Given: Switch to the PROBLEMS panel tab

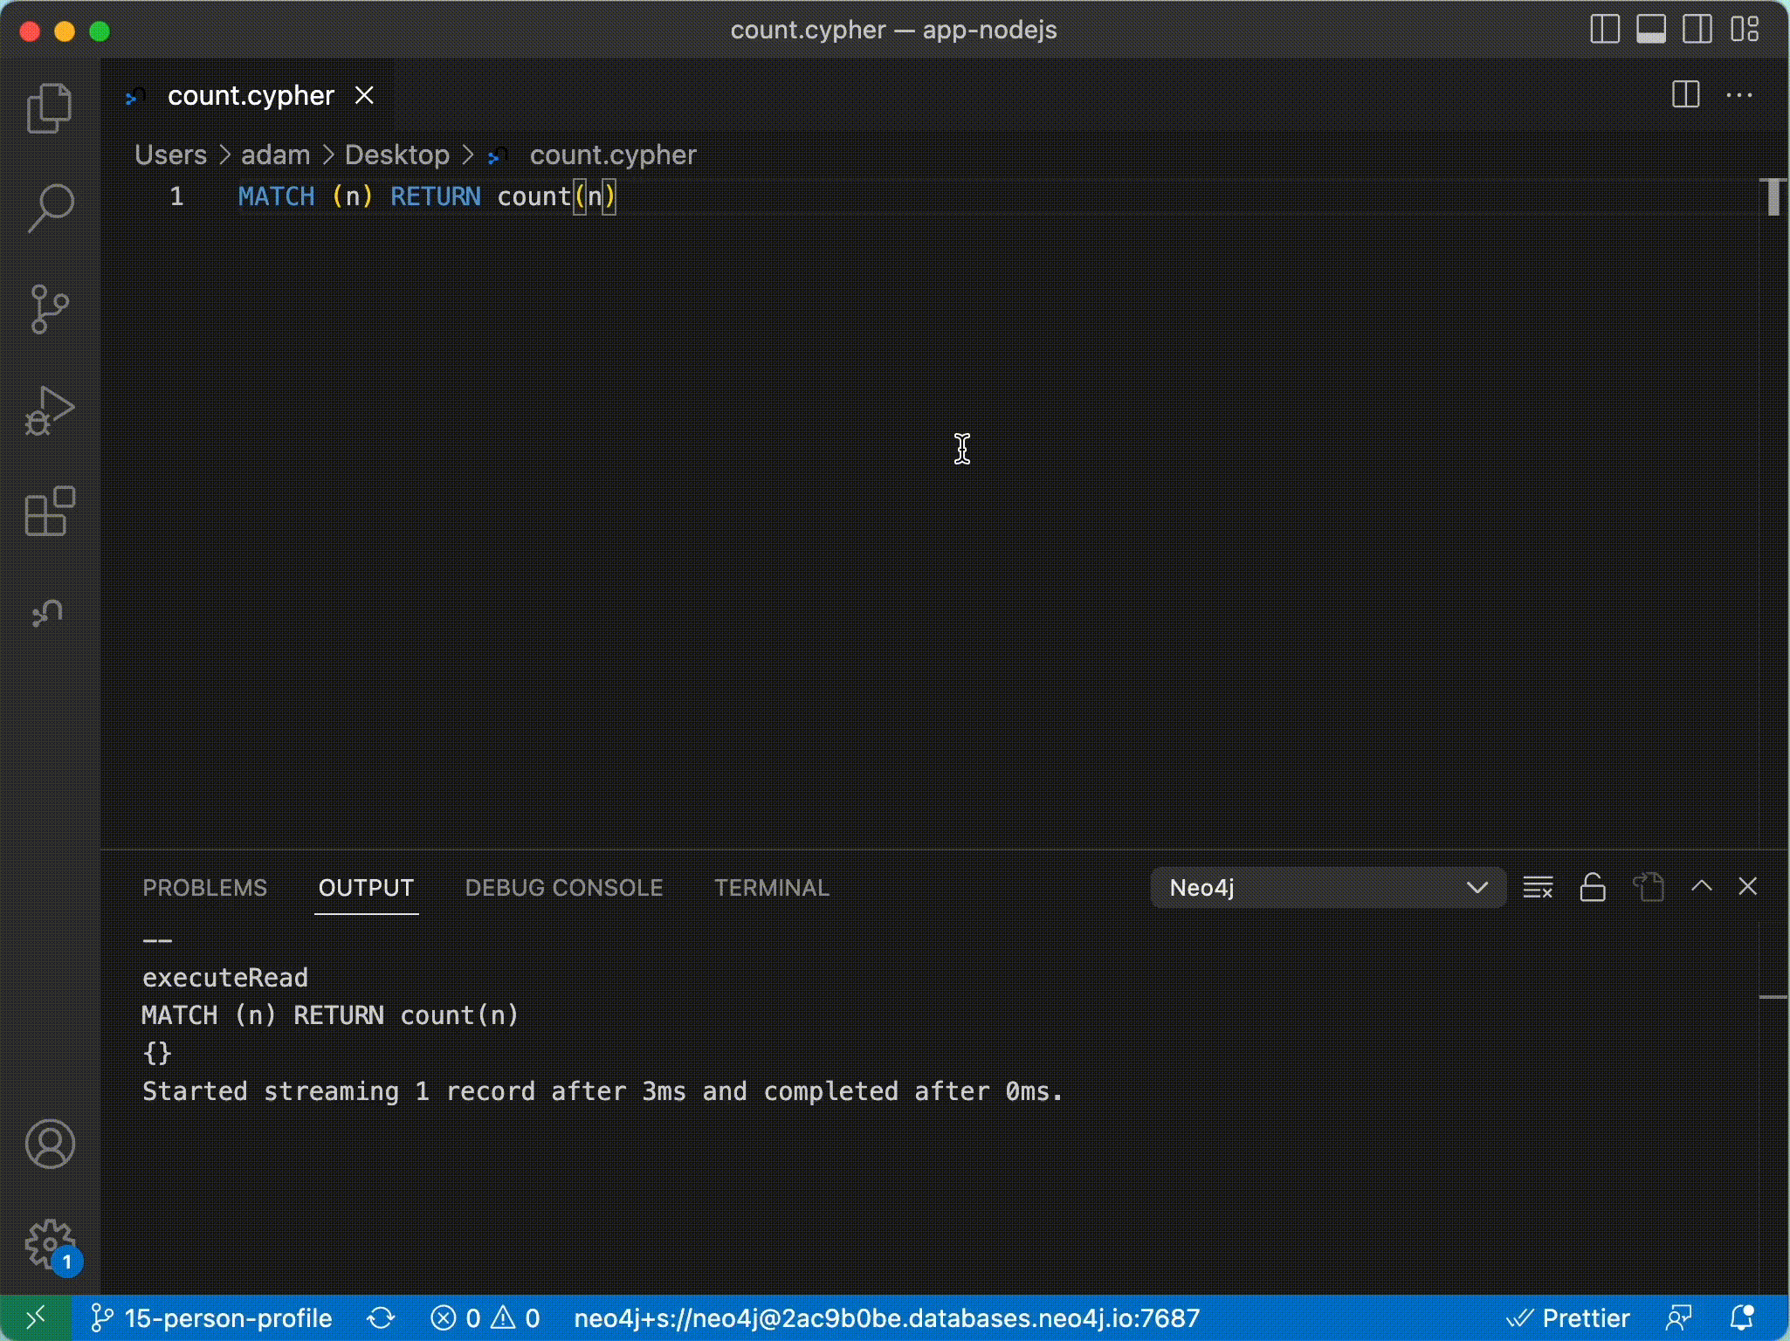Looking at the screenshot, I should click(x=204, y=888).
